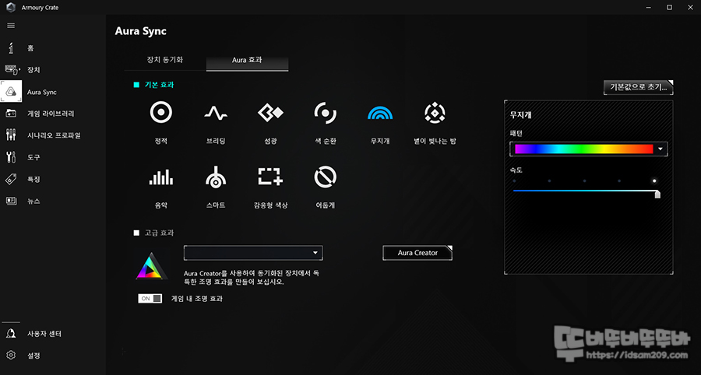Viewport: 701px width, 375px height.
Task: Select the 스마트 smart effect icon
Action: (216, 177)
